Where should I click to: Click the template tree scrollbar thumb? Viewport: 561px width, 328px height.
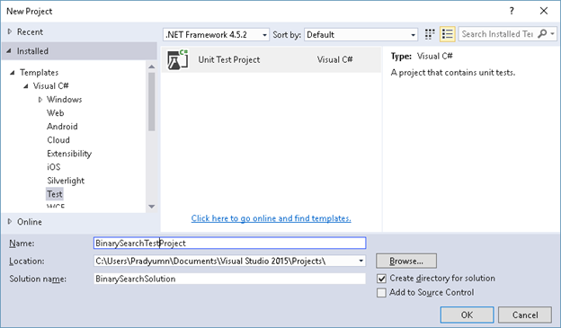coord(152,102)
